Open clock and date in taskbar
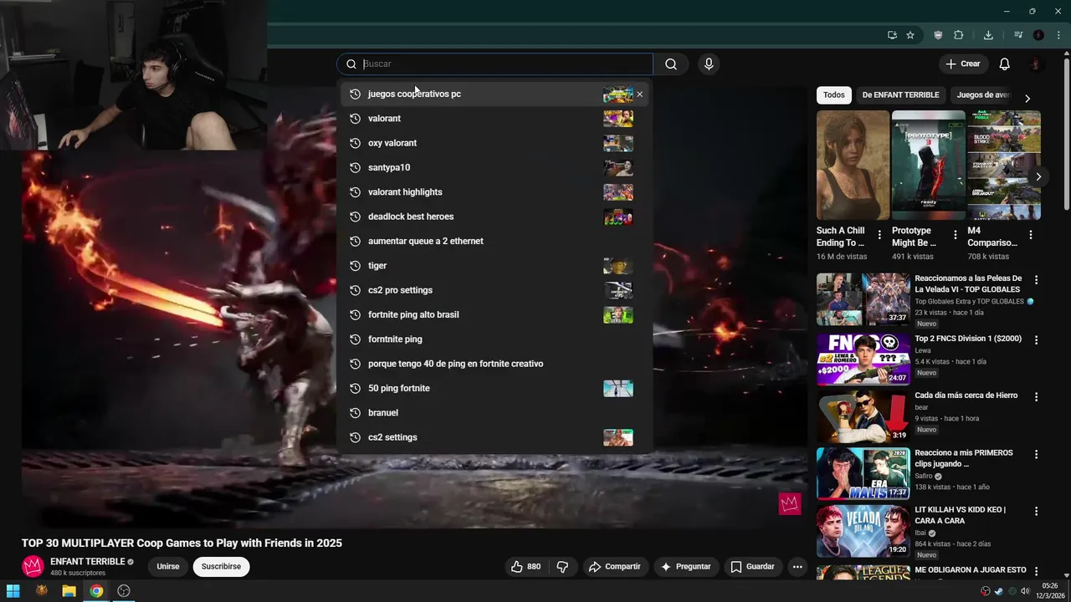The height and width of the screenshot is (602, 1071). [x=1051, y=591]
